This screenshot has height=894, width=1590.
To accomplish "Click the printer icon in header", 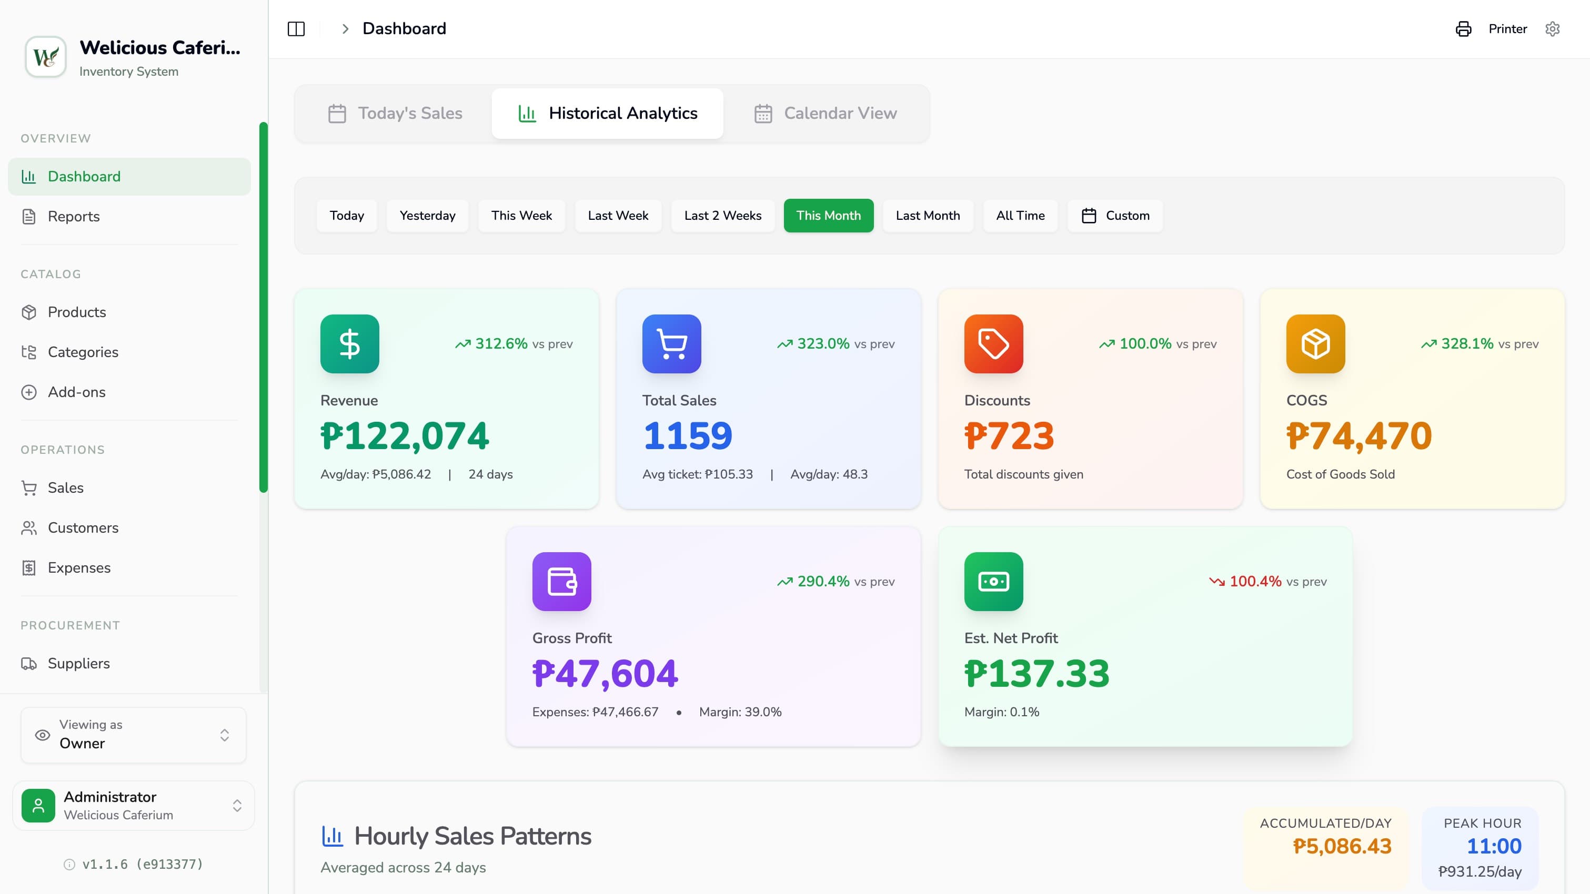I will point(1463,29).
